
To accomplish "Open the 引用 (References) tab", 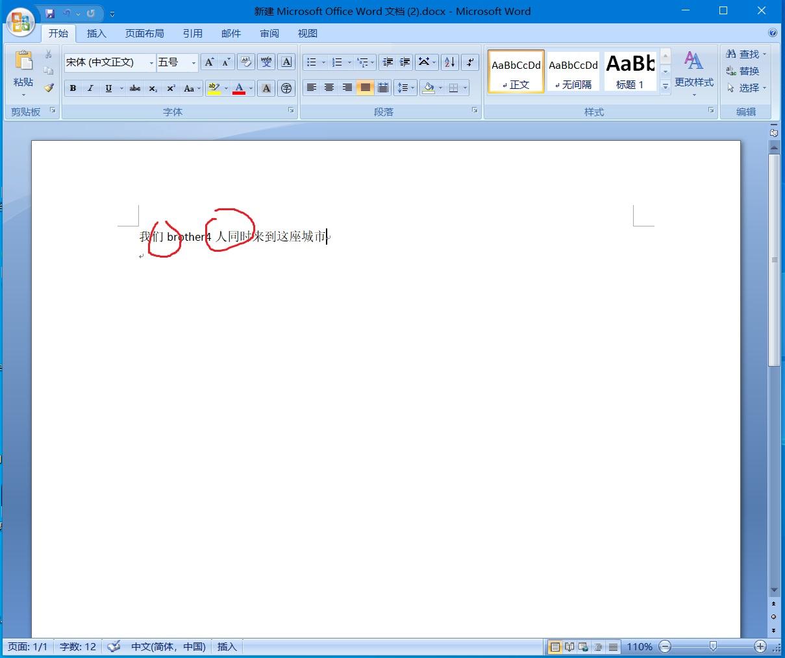I will [x=193, y=33].
